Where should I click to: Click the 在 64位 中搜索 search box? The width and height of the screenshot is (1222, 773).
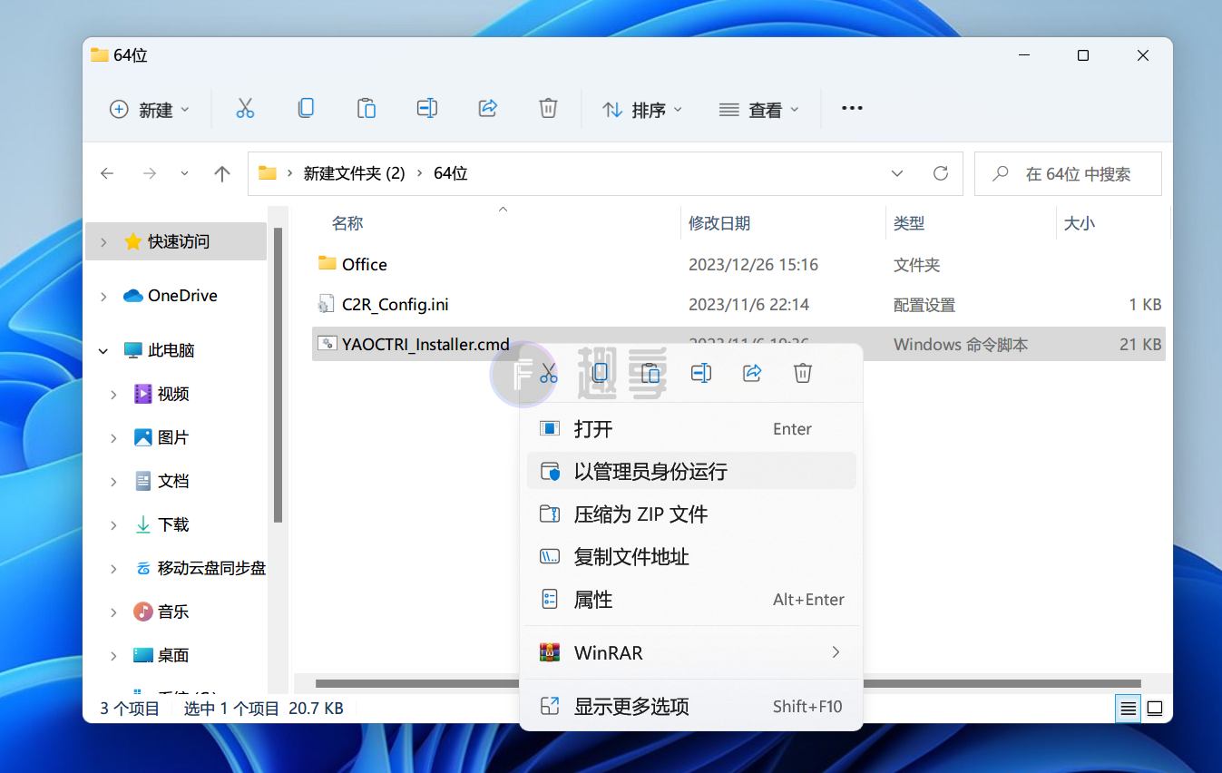[1068, 173]
